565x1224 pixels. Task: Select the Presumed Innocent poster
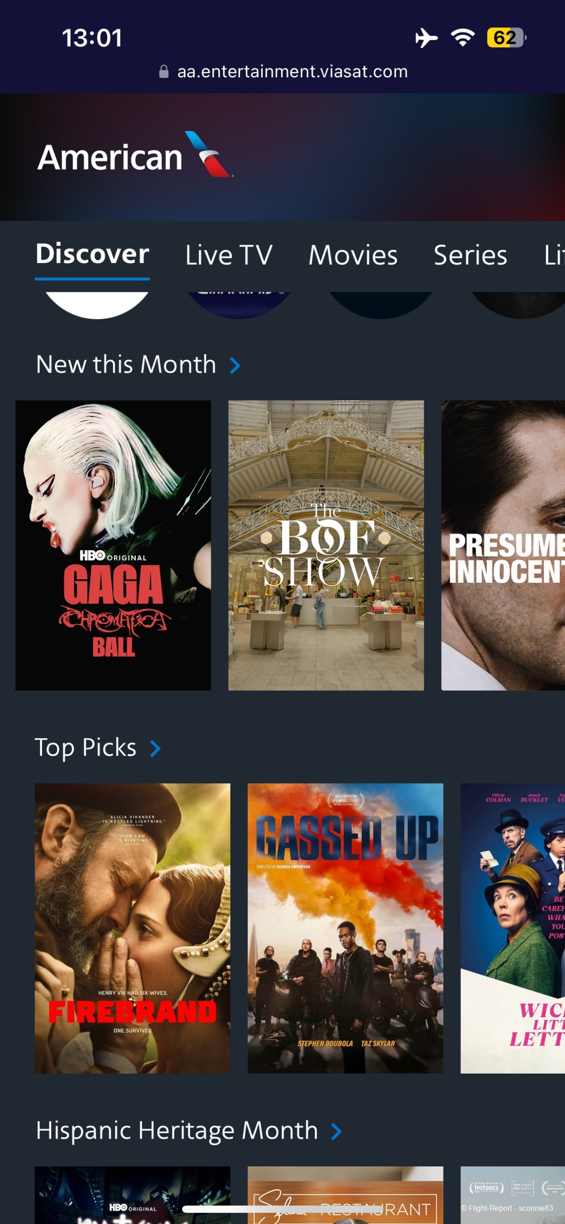pos(503,546)
